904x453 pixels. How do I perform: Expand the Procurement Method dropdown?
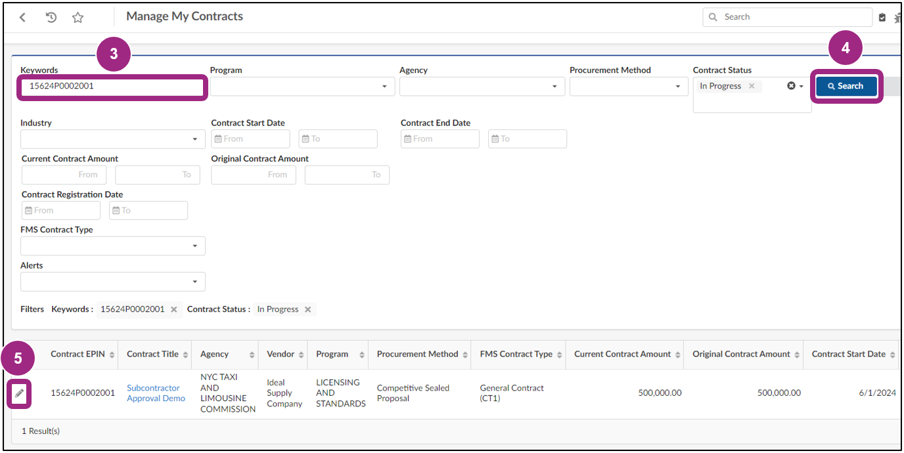coord(677,86)
